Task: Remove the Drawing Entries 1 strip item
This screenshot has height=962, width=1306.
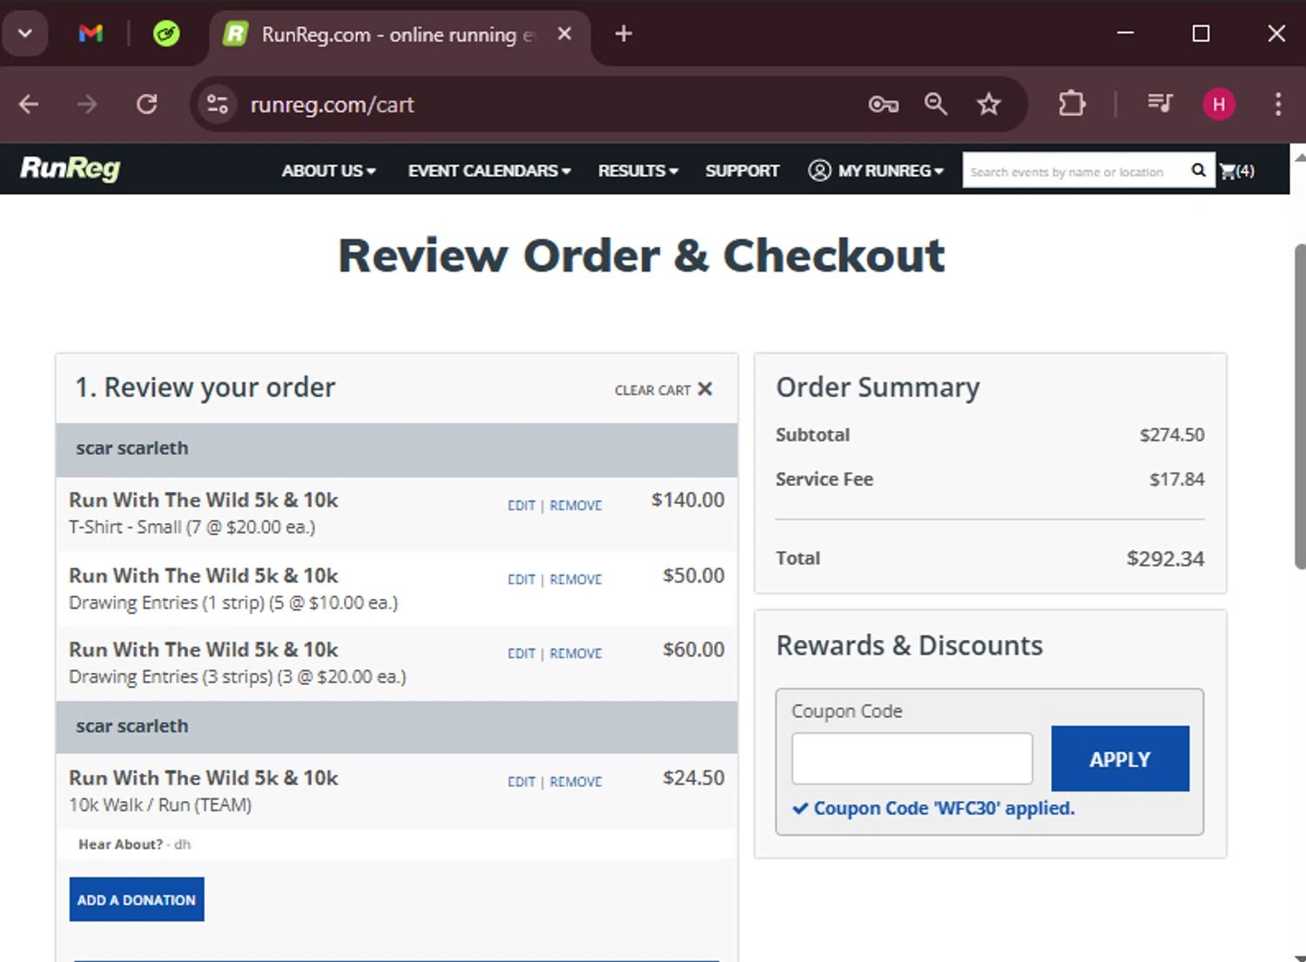Action: (x=576, y=579)
